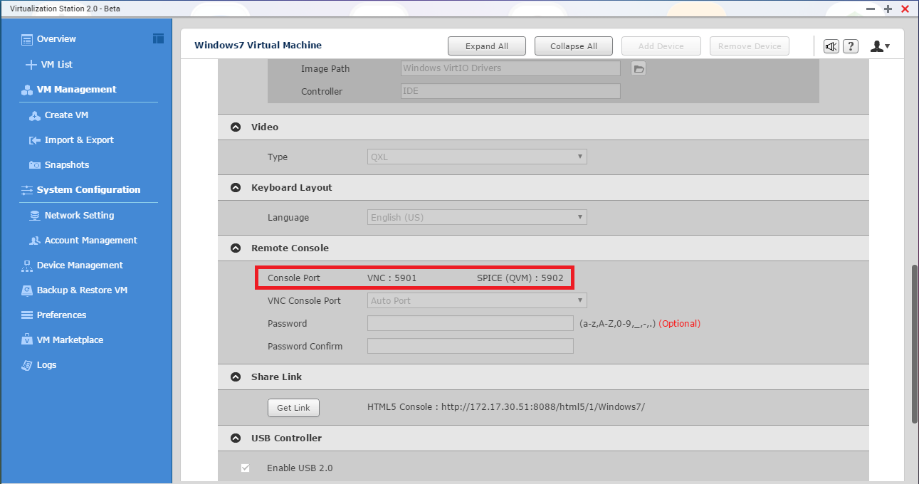This screenshot has height=484, width=919.
Task: Click the Password input field
Action: 470,324
